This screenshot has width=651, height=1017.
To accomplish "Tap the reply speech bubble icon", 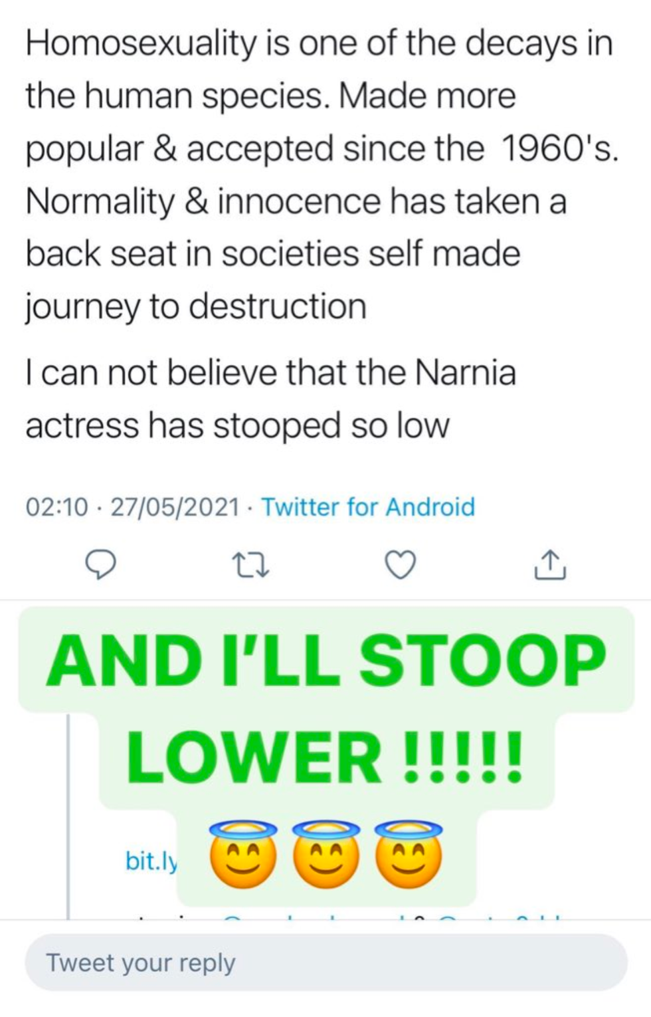I will [102, 565].
